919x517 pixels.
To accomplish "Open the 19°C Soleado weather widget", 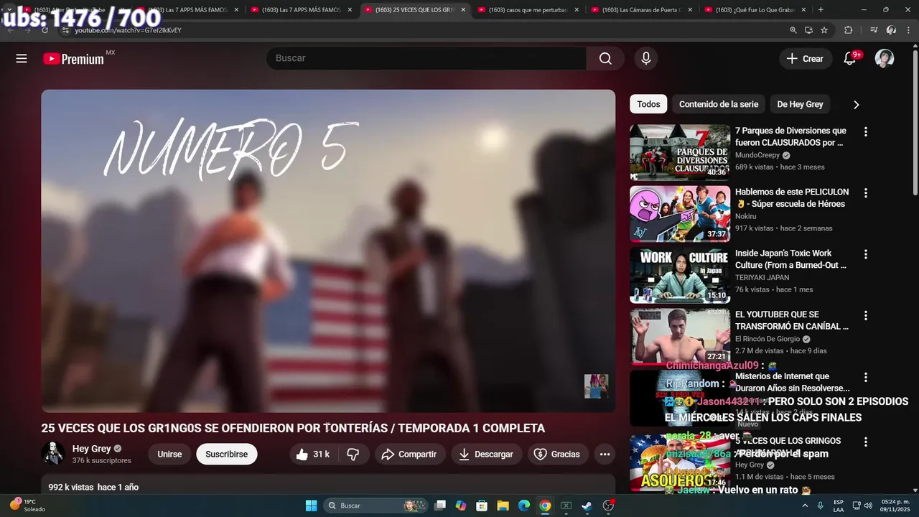I will pos(27,506).
